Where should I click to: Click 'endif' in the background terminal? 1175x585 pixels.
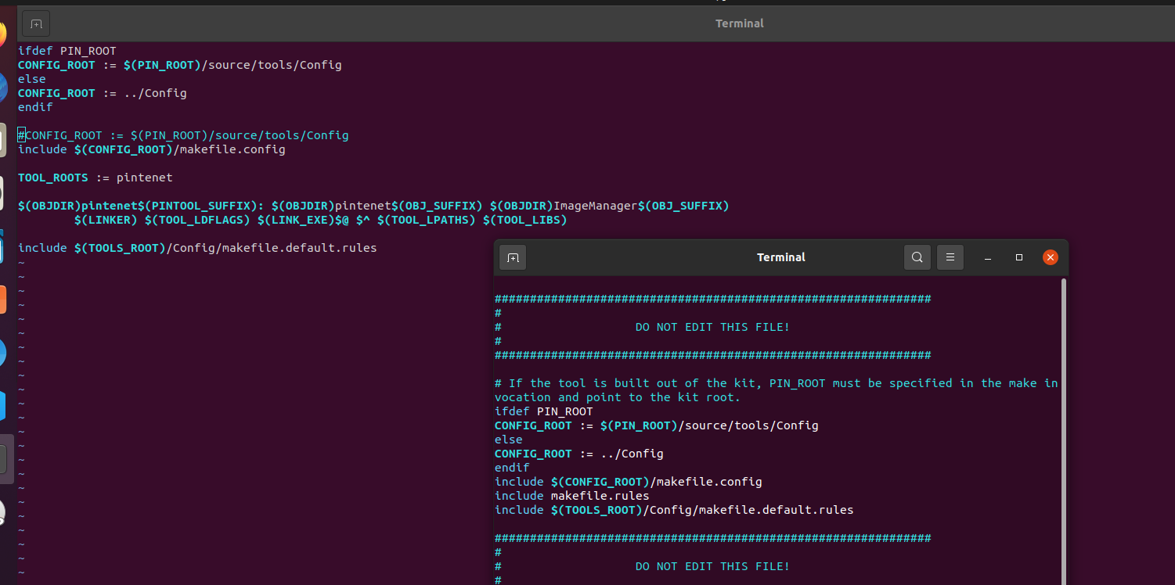pos(35,107)
